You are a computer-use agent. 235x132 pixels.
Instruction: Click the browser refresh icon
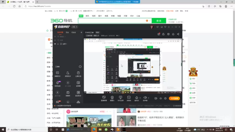(x=14, y=6)
